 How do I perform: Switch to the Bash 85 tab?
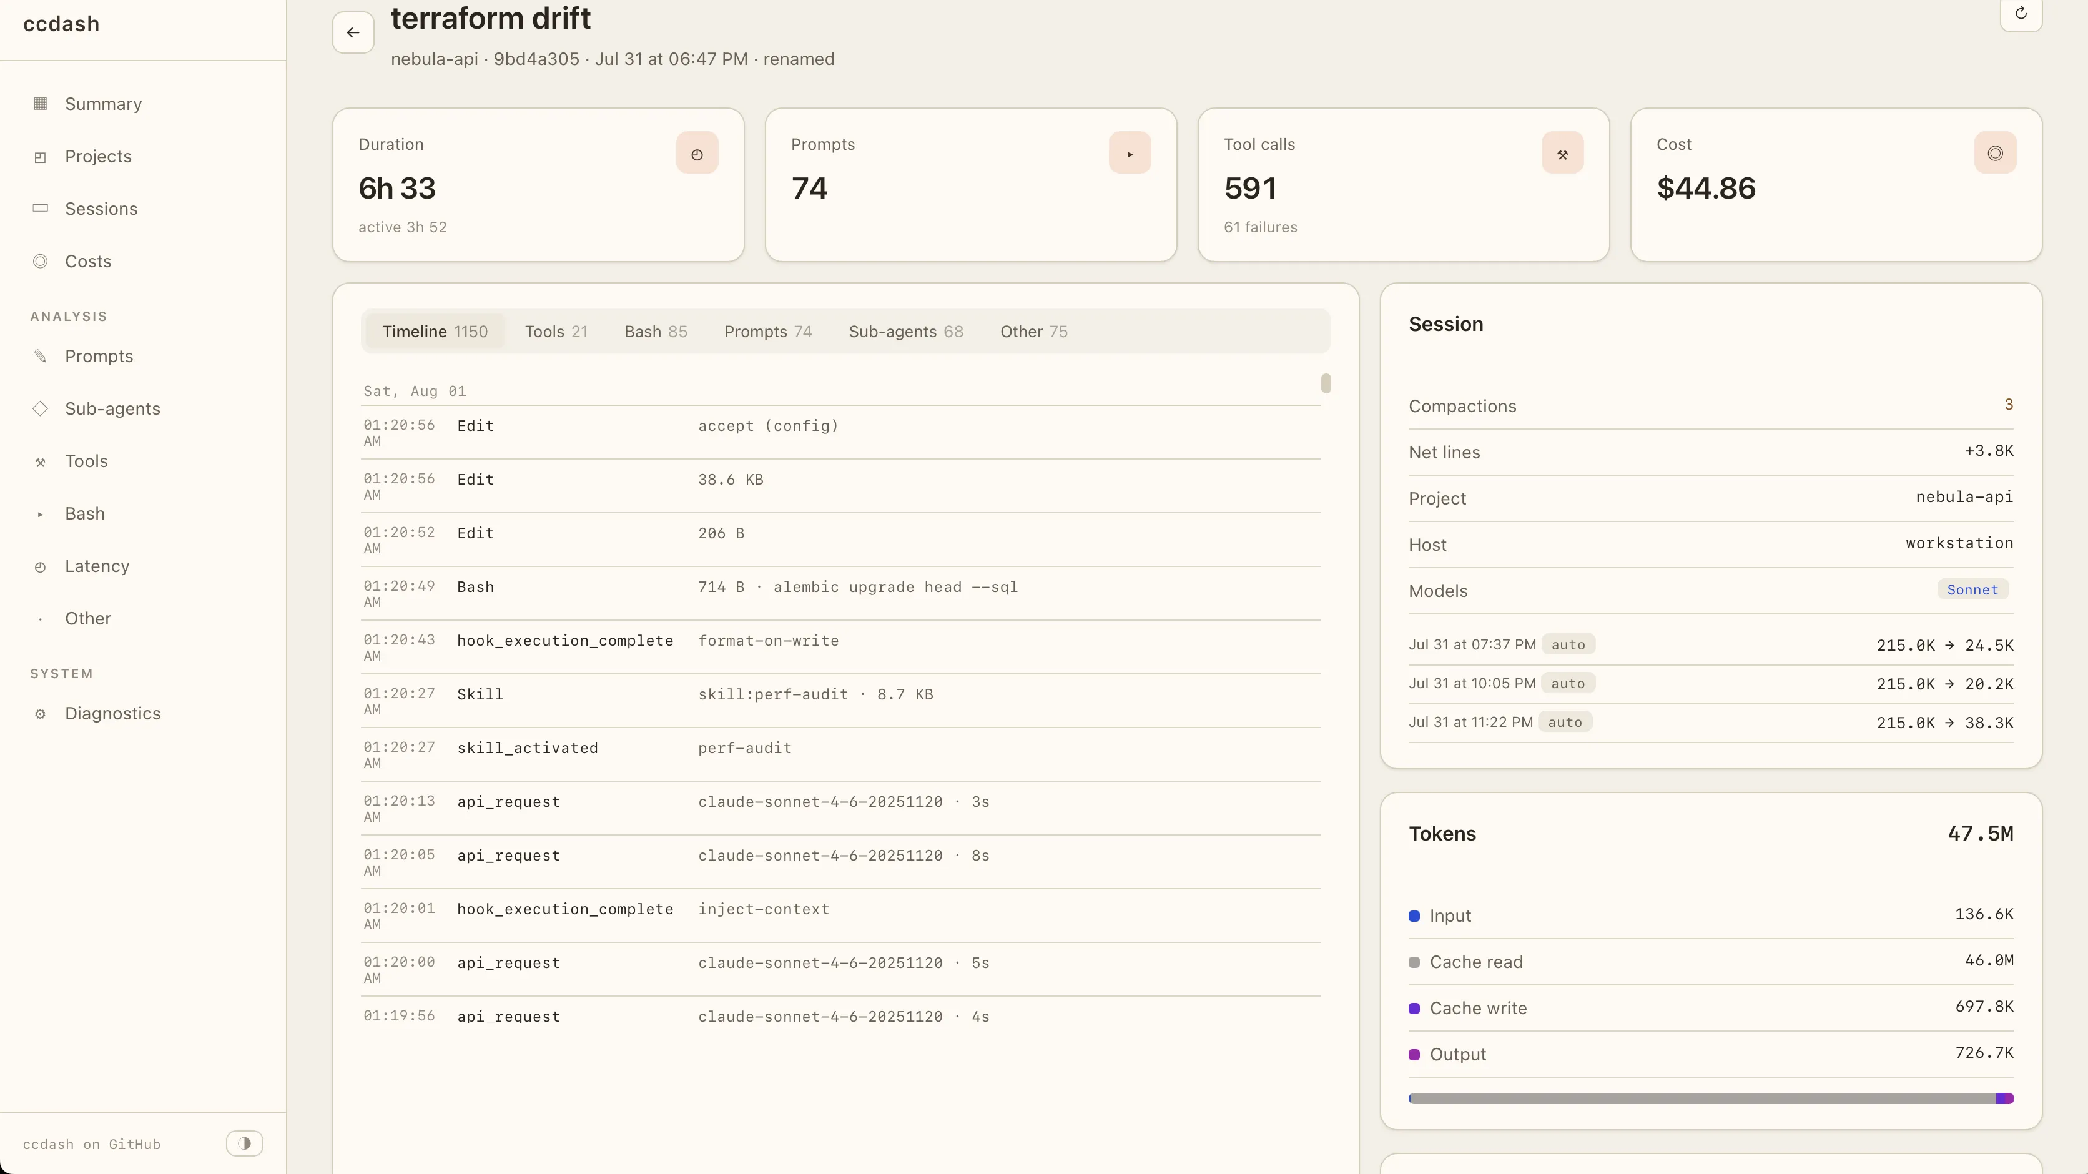point(656,332)
